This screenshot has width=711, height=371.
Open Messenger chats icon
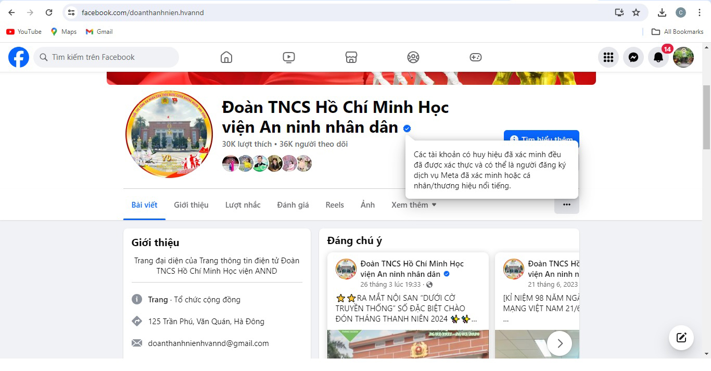pos(633,57)
